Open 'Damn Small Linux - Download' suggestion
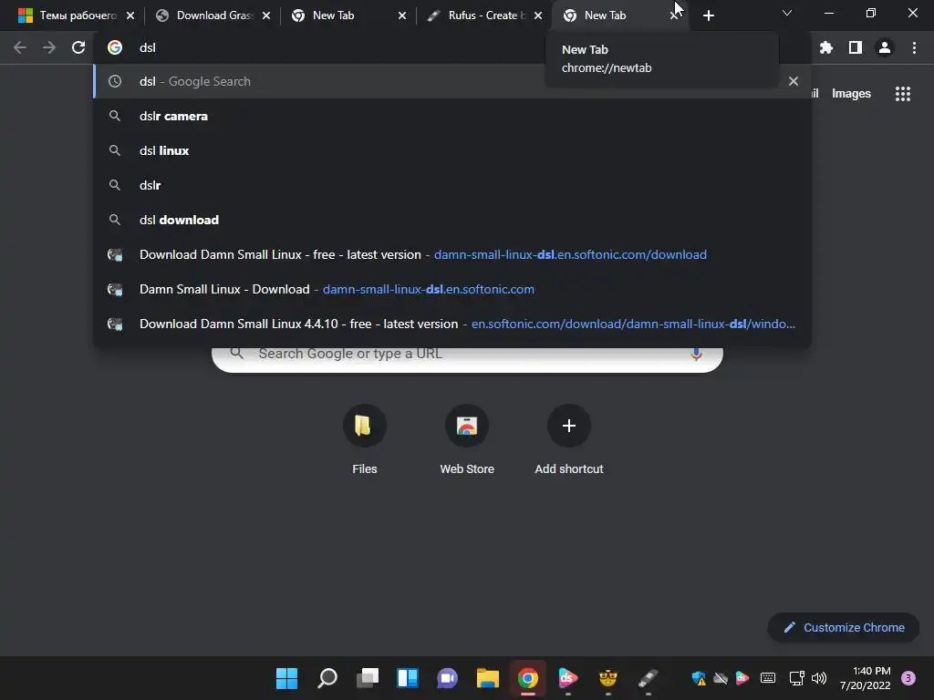 [452, 289]
